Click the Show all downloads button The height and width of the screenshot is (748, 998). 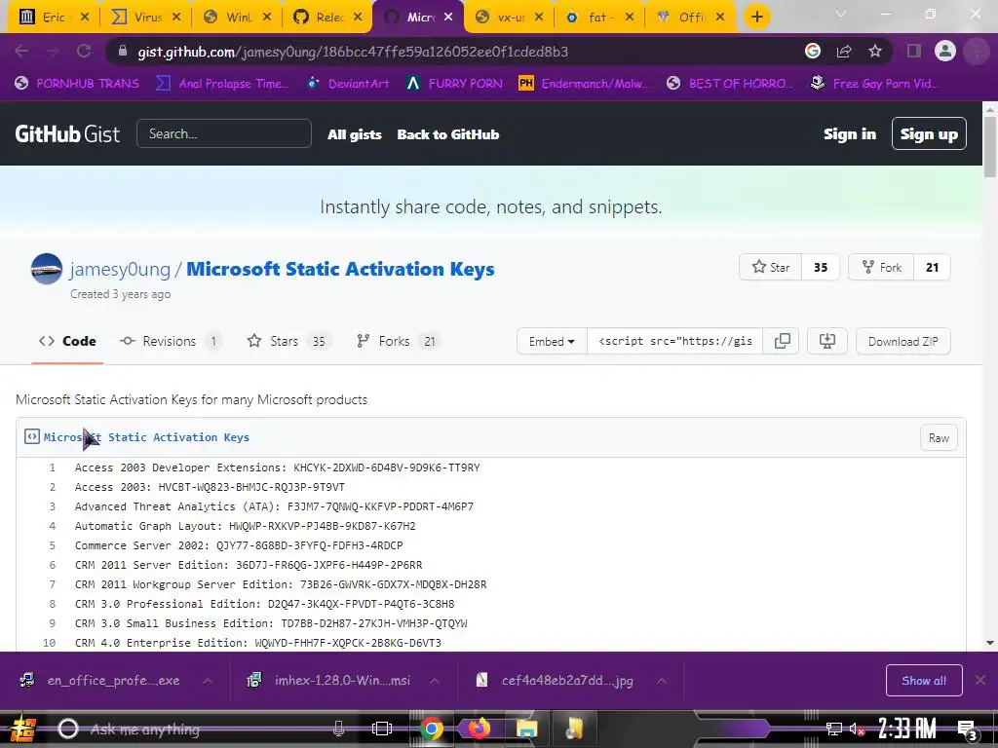(x=924, y=681)
